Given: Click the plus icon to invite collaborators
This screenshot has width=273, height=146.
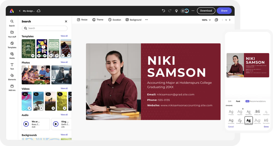Looking at the screenshot, I should [183, 11].
